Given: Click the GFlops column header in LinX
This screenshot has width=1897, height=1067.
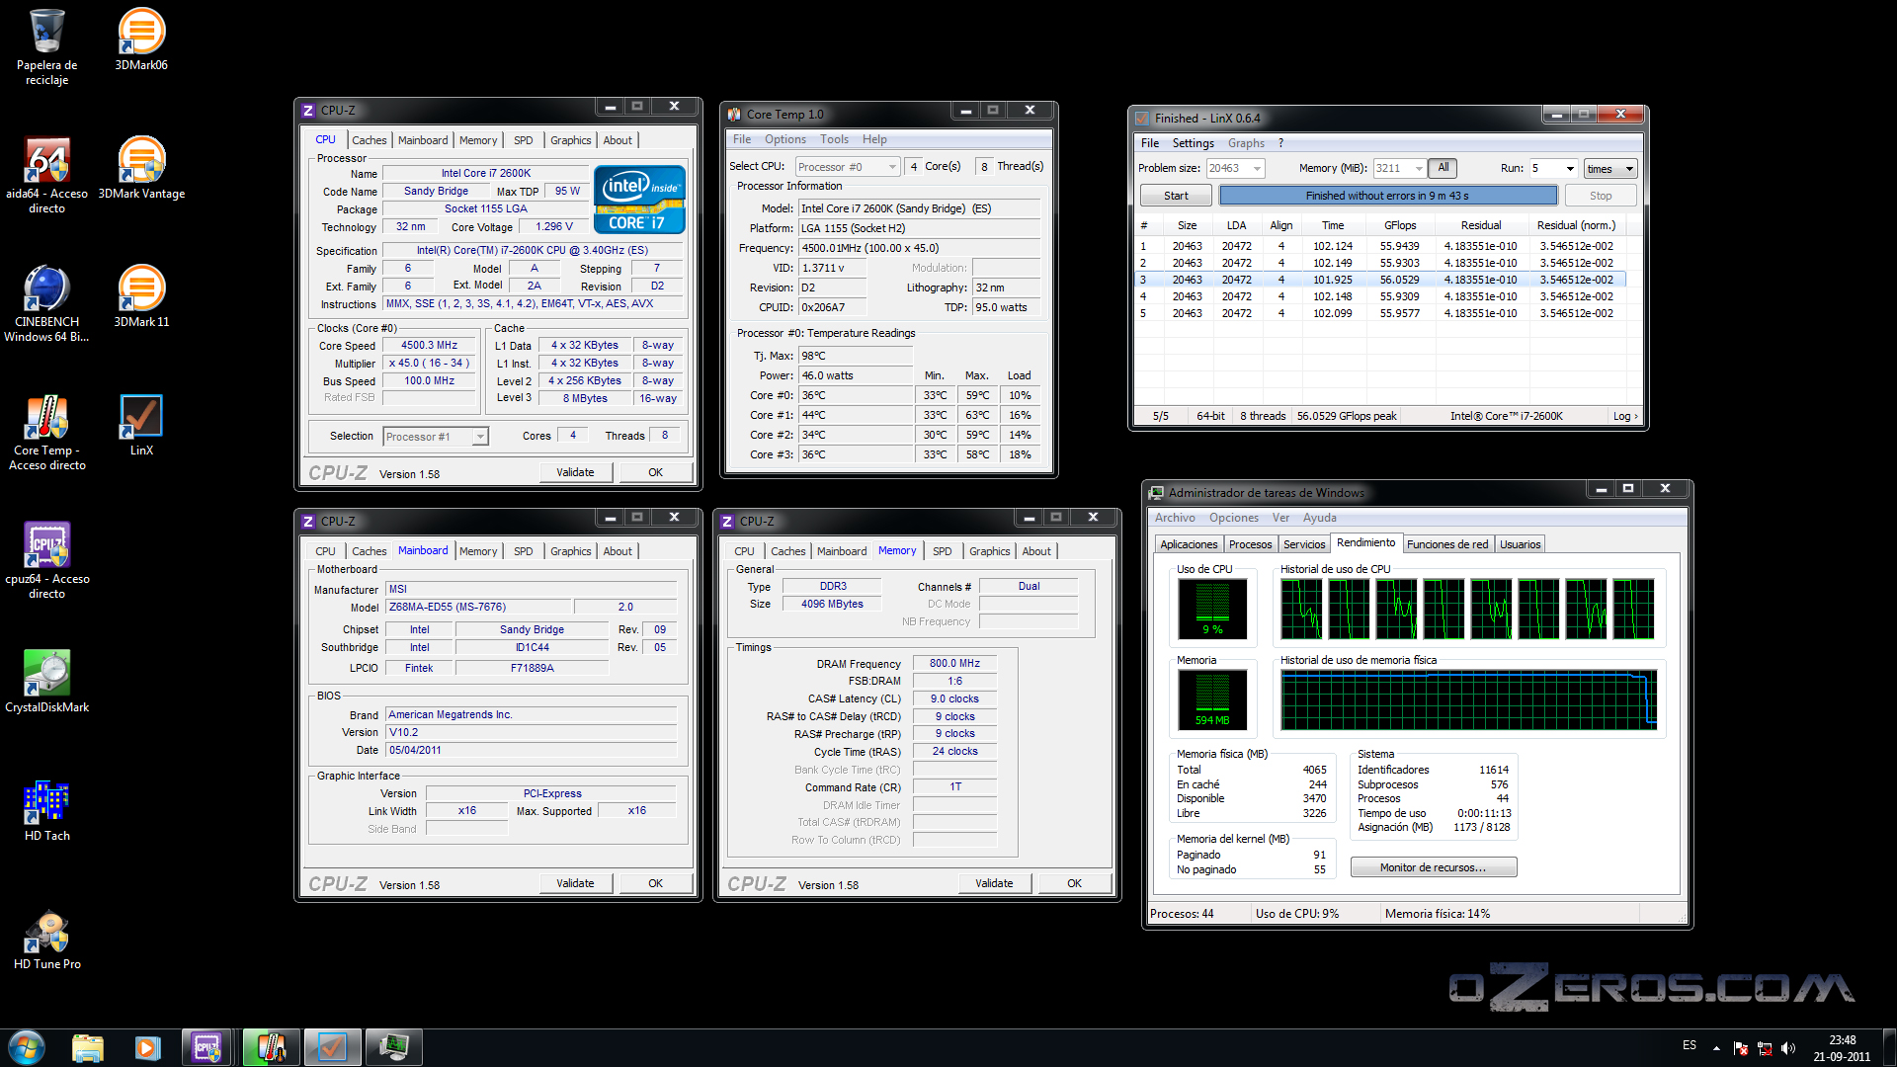Looking at the screenshot, I should click(1400, 225).
